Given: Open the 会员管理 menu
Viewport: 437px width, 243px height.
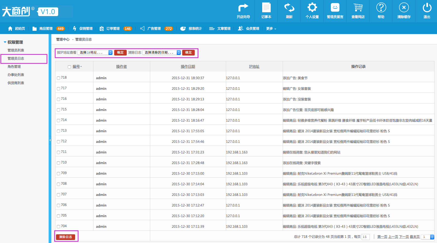Looking at the screenshot, I should pos(253,29).
